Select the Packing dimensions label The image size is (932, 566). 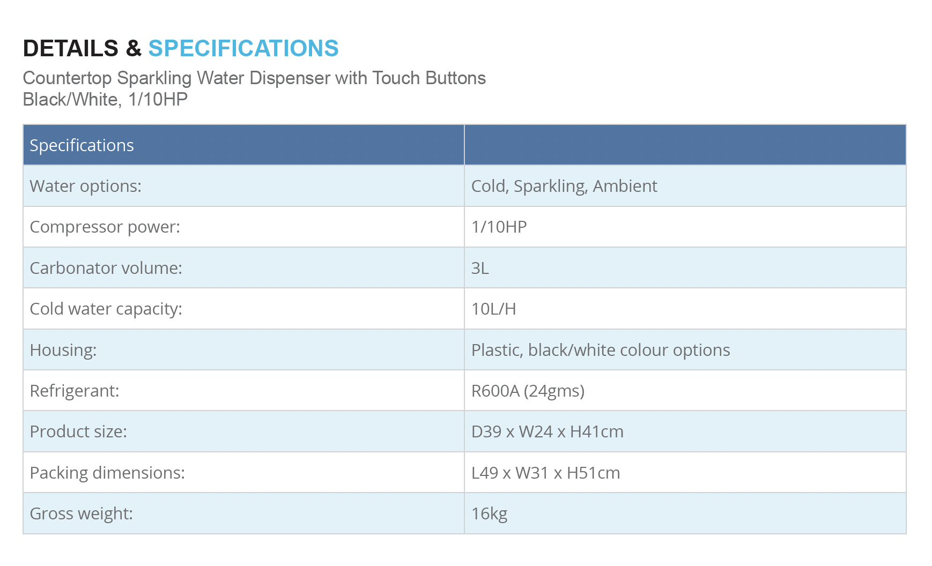point(107,473)
